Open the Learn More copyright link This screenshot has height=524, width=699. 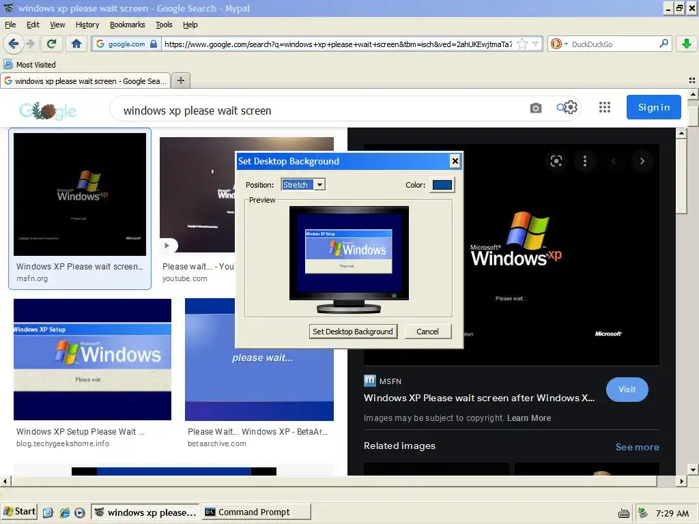point(529,418)
